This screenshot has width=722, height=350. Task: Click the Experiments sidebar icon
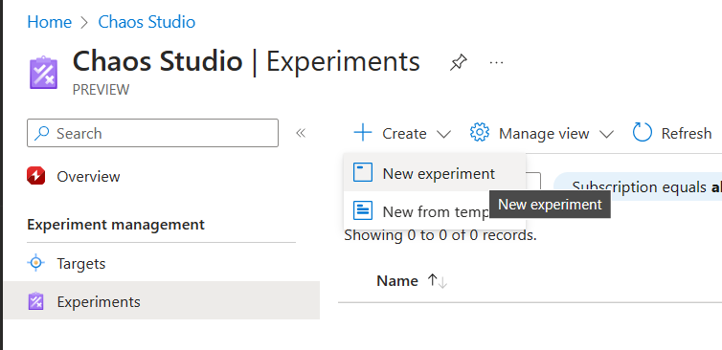pyautogui.click(x=36, y=302)
